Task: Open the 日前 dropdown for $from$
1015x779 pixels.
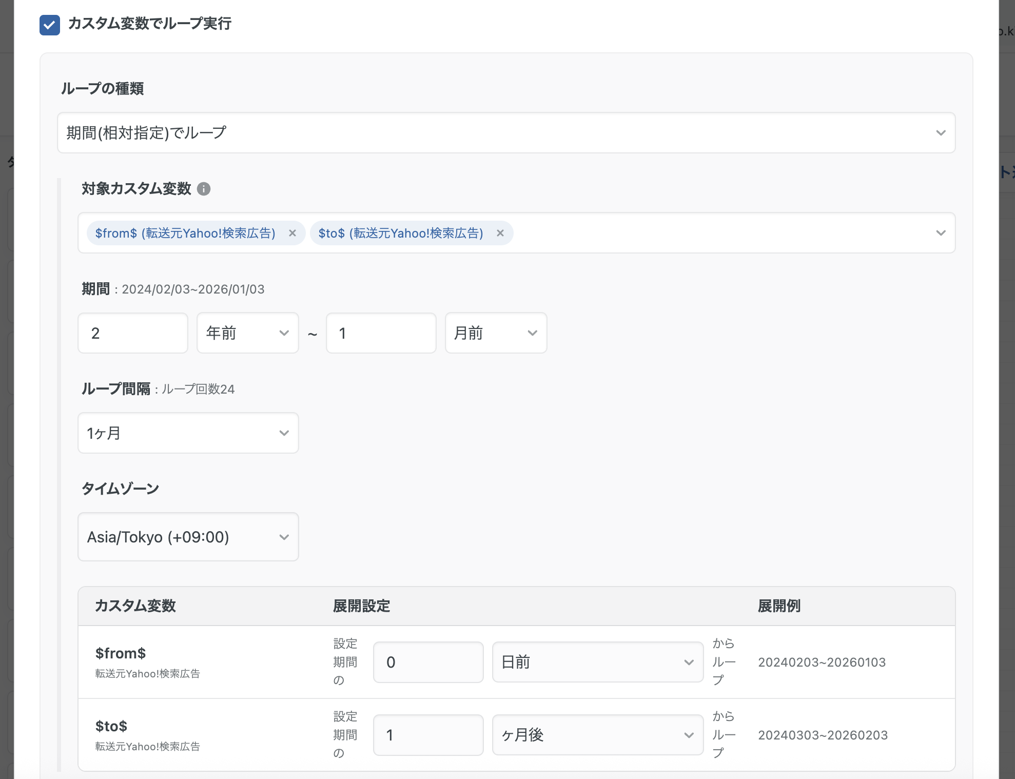Action: coord(597,662)
